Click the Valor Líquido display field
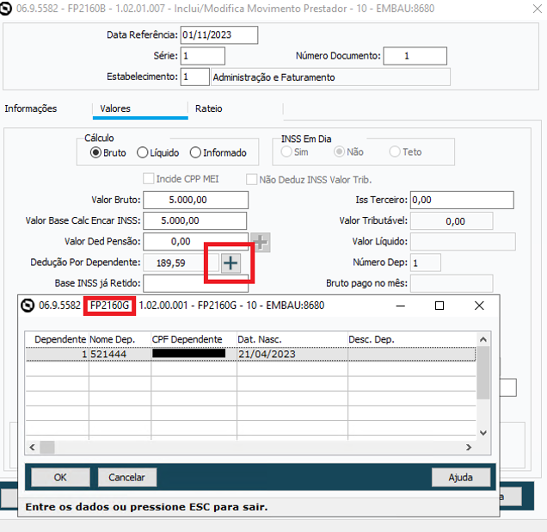 [x=463, y=242]
